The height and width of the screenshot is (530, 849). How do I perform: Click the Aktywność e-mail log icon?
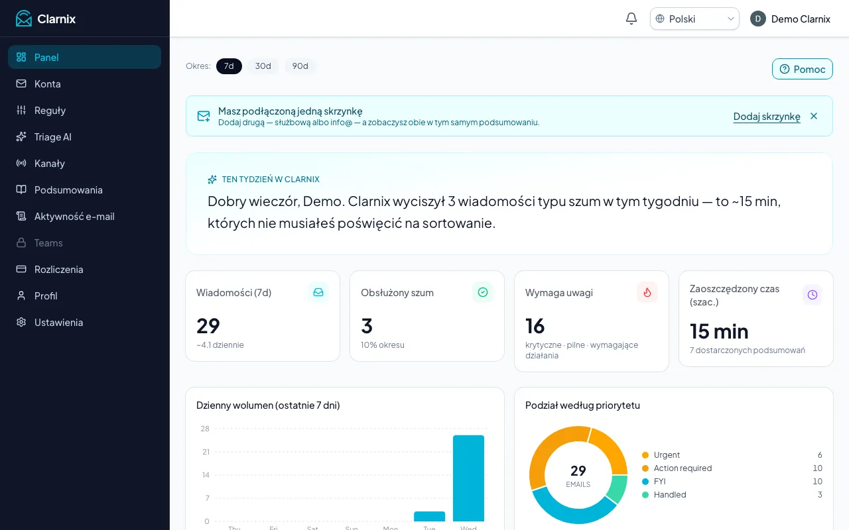[x=21, y=216]
